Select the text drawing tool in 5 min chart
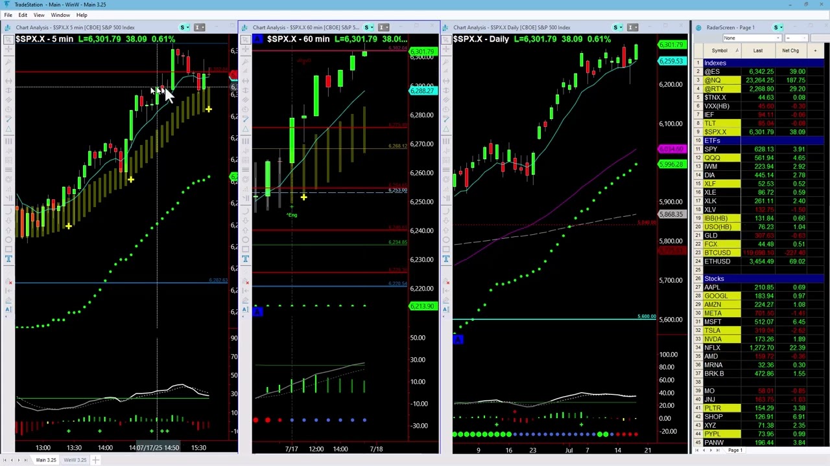This screenshot has width=830, height=466. 8,259
